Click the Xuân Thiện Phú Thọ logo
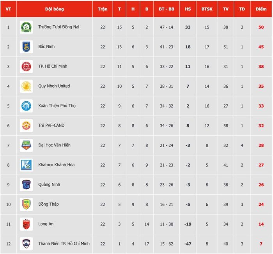Viewport: 273px width, 254px height. point(26,106)
